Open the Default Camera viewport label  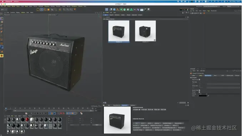point(52,15)
